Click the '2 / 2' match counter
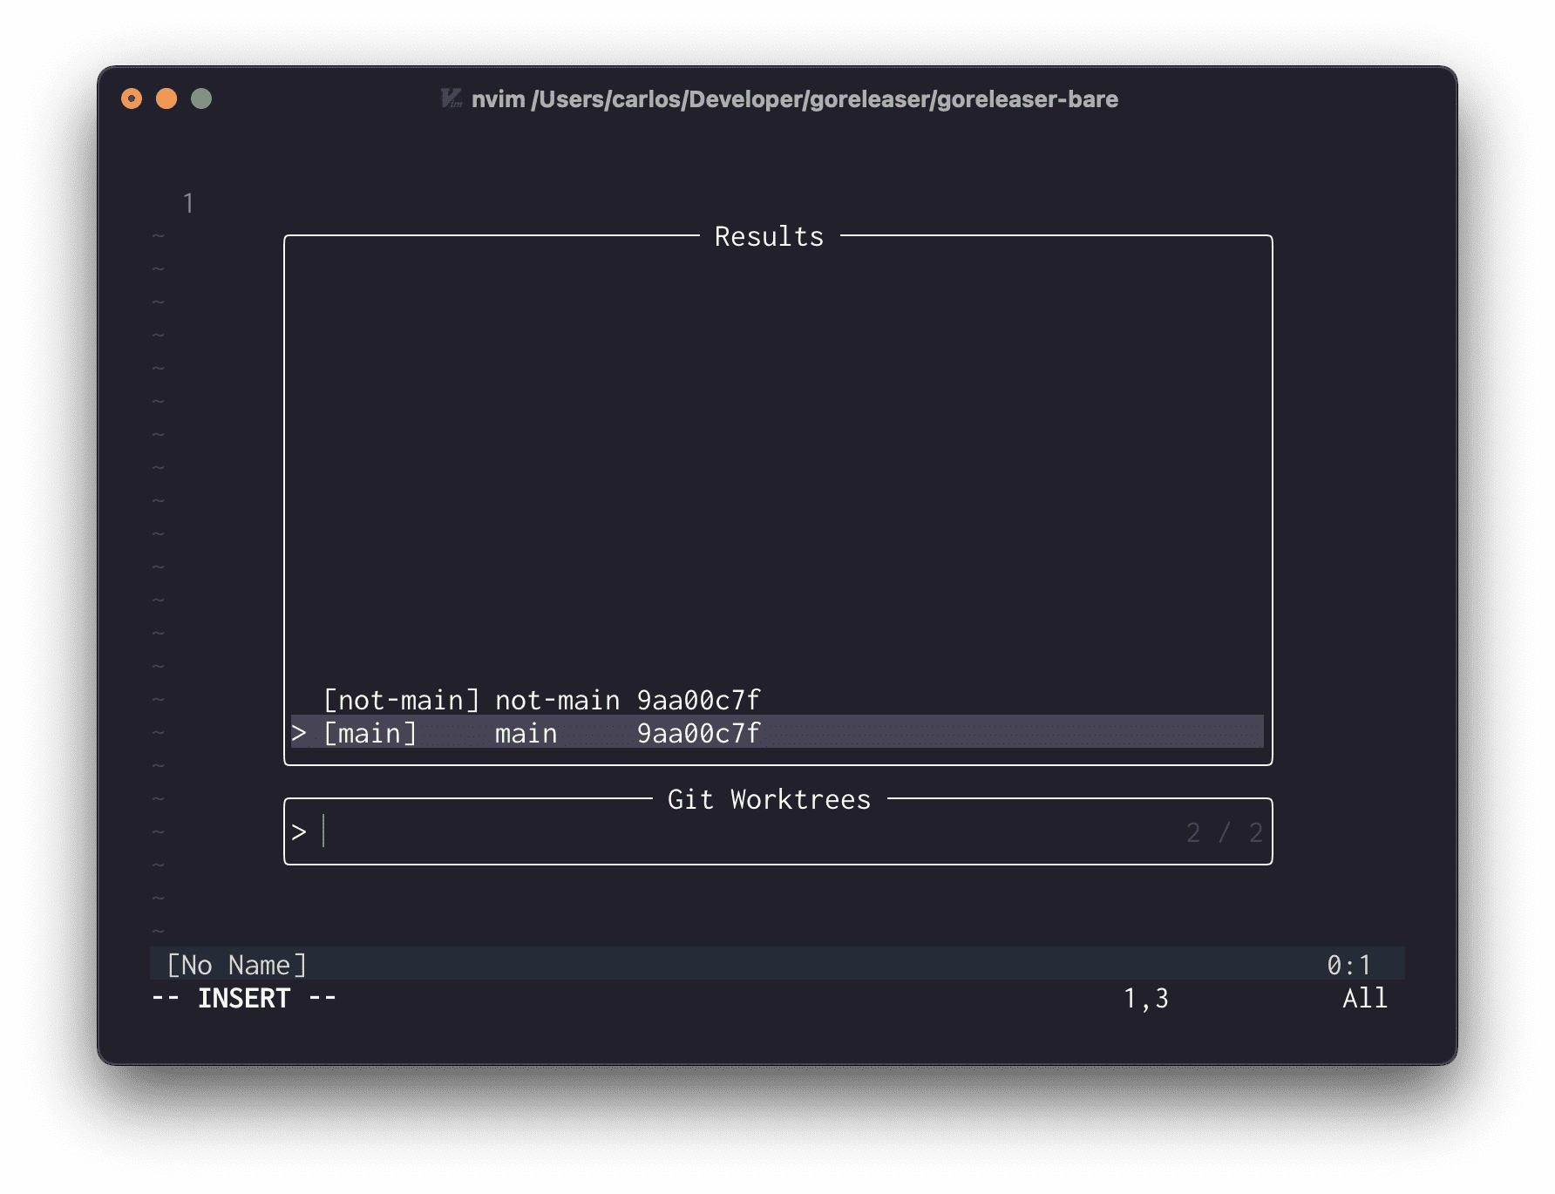 [x=1224, y=831]
